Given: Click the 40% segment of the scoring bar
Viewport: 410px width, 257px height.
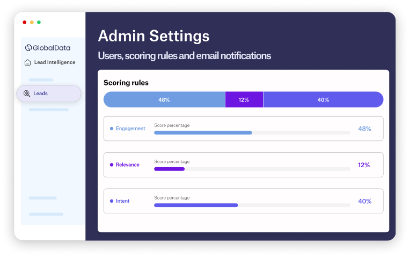Looking at the screenshot, I should 323,99.
